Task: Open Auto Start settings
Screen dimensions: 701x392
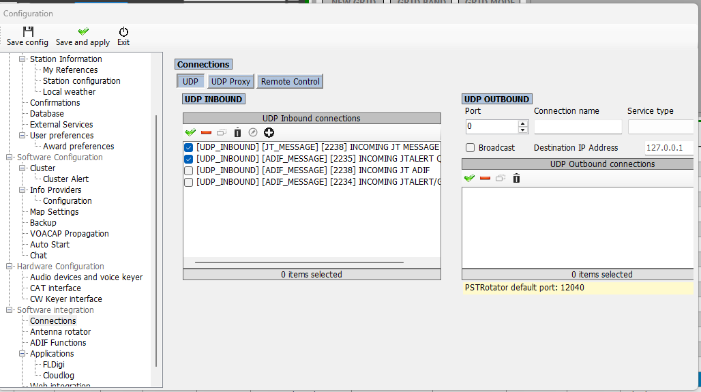Action: [x=50, y=245]
